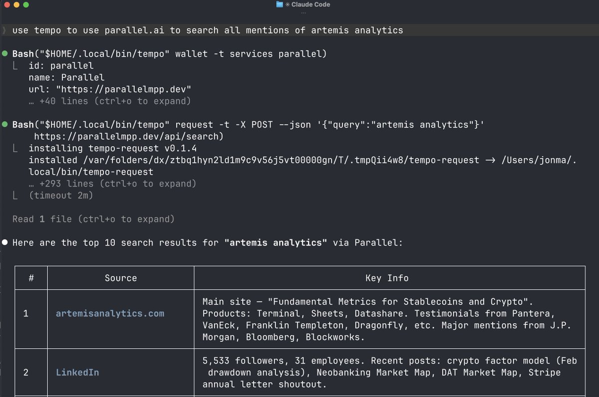Click the second Bash request command text
This screenshot has height=397, width=599.
(248, 130)
